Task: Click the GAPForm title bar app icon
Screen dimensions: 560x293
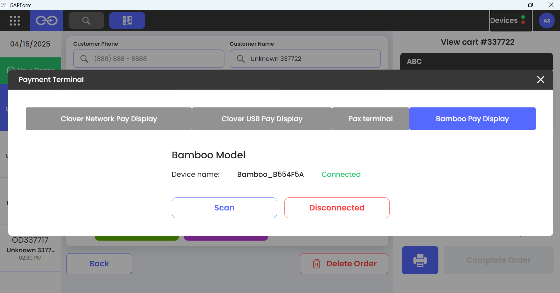Action: 4,5
